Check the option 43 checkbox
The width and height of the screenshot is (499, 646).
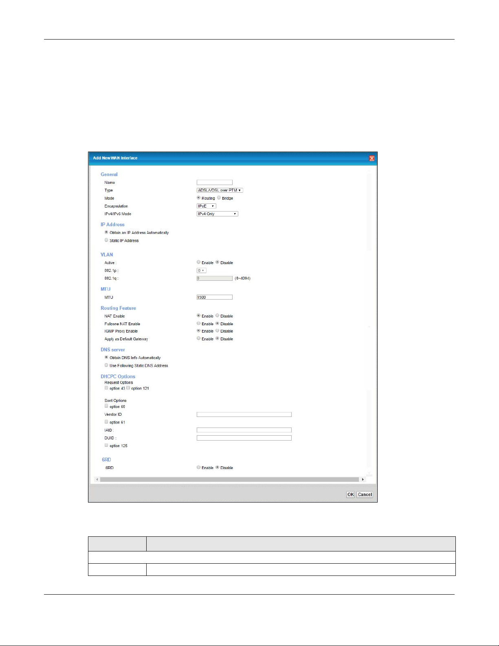(106, 388)
